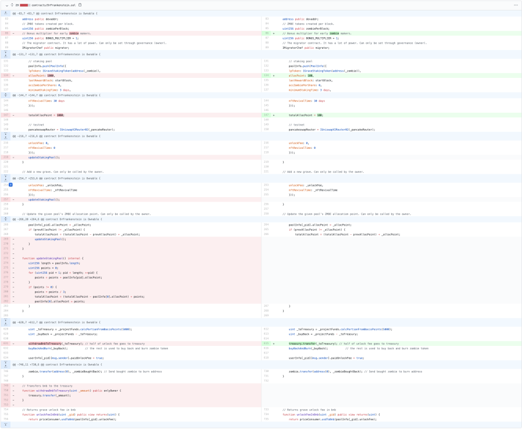Add a comment on line 254
Screen dimensions: 522x429
coord(10,185)
